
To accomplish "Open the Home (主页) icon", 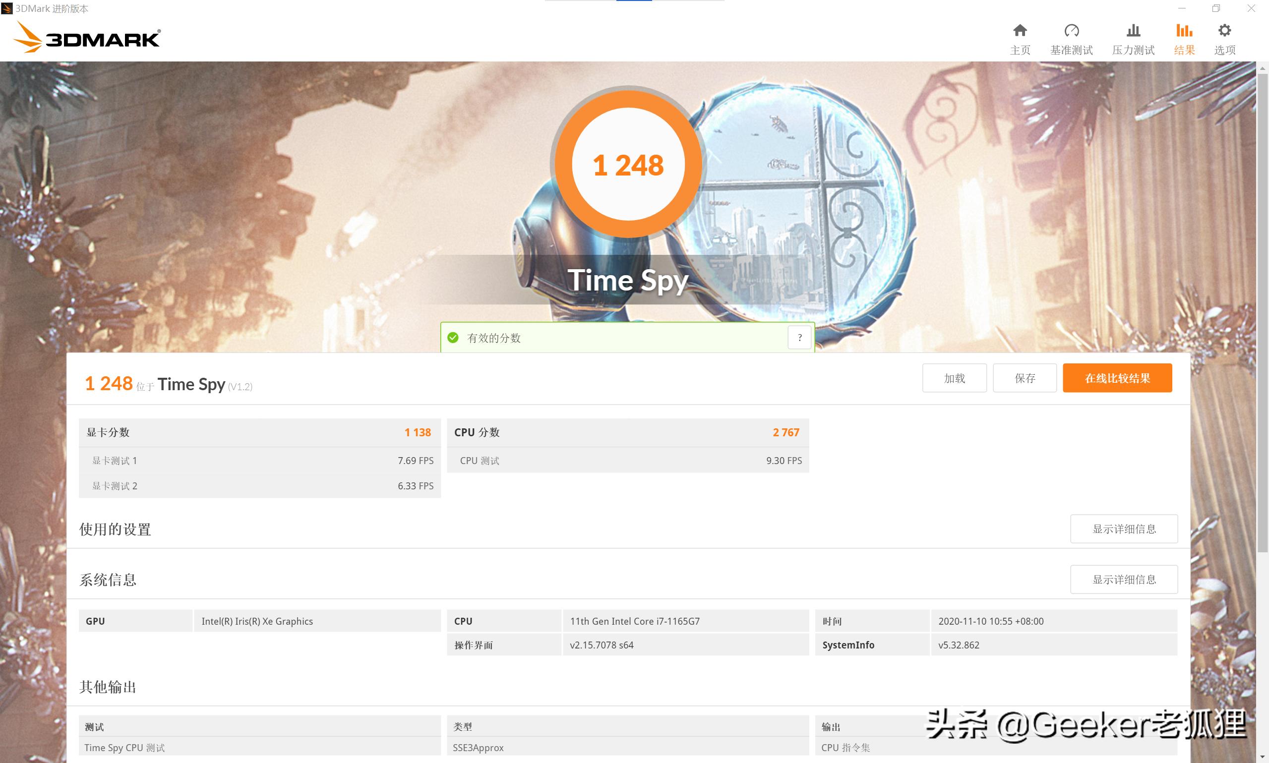I will click(1020, 31).
